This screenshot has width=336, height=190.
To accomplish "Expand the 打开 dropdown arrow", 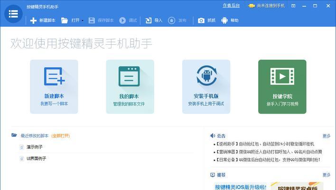I will click(83, 20).
